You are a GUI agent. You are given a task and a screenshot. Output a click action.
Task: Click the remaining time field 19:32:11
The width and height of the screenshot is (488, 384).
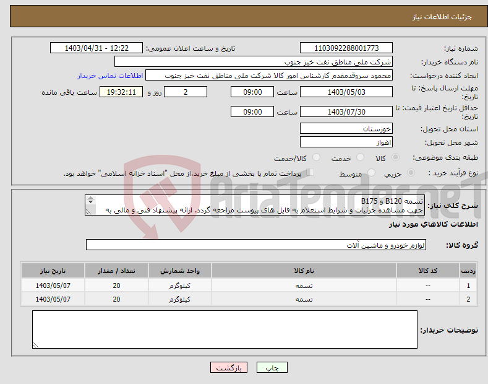pos(121,92)
